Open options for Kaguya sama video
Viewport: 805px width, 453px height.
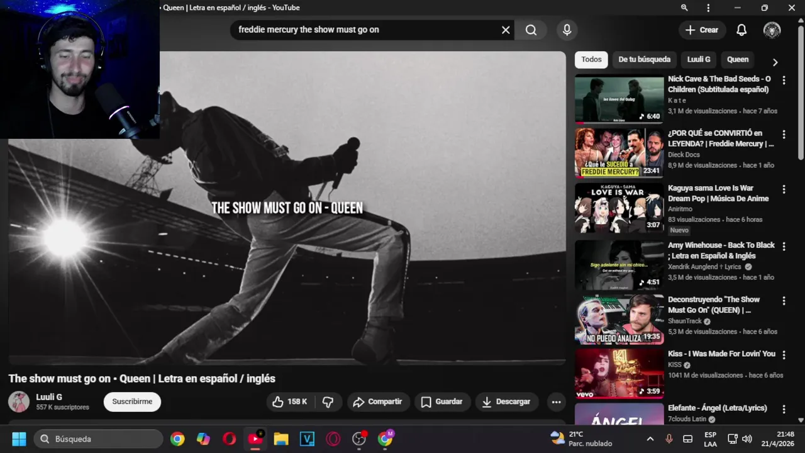coord(784,189)
